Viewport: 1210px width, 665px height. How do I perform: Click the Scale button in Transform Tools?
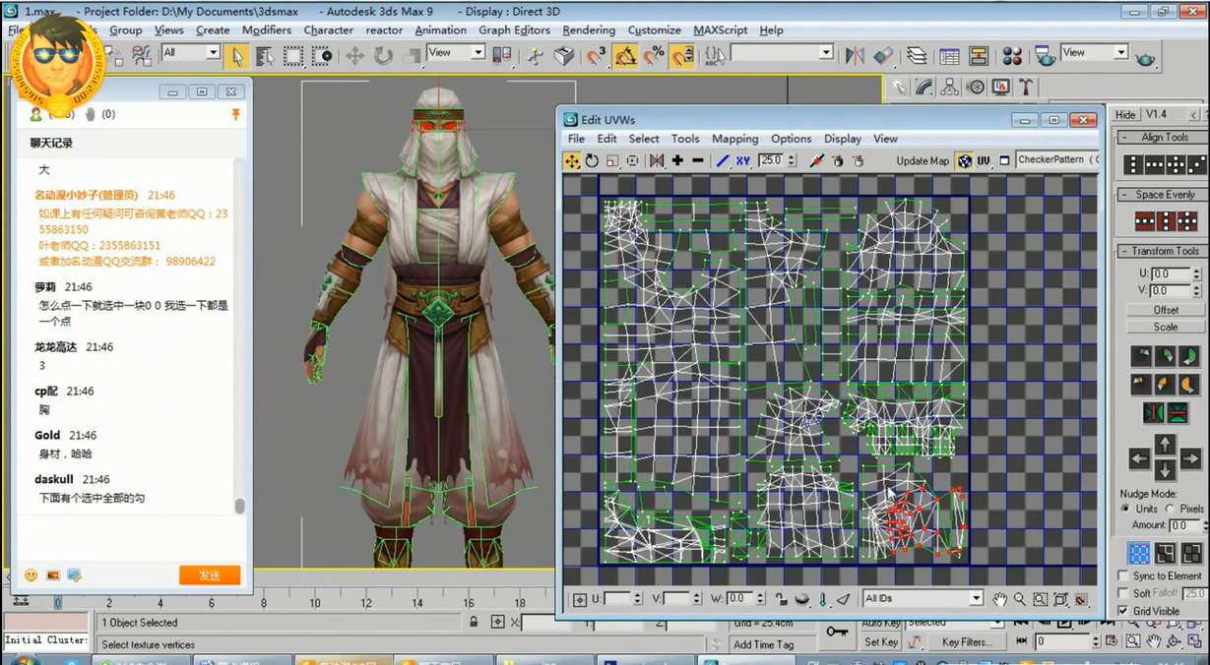pyautogui.click(x=1166, y=327)
